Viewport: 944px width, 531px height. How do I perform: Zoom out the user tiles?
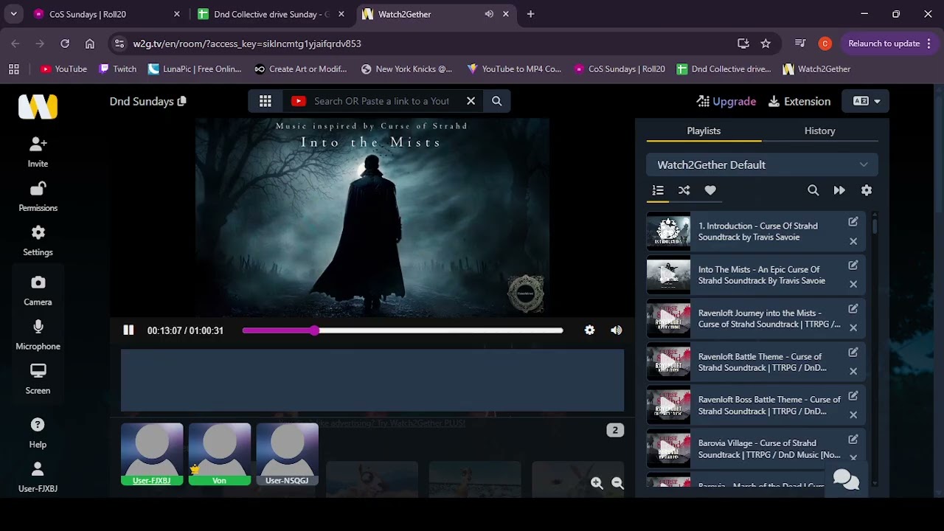point(618,483)
